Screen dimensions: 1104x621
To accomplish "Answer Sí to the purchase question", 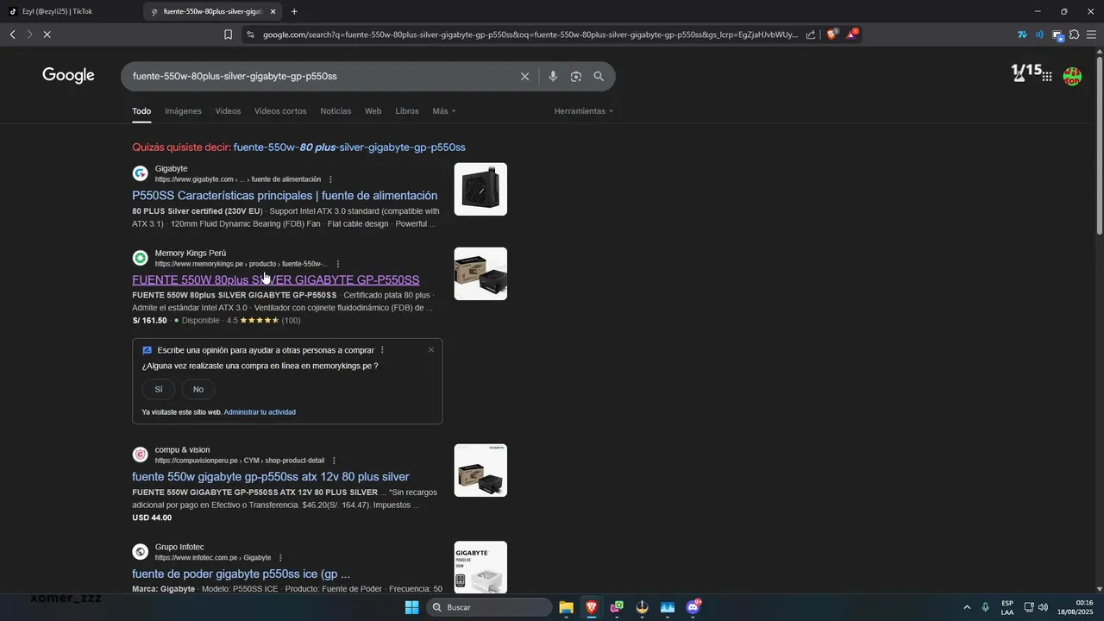I will tap(159, 389).
